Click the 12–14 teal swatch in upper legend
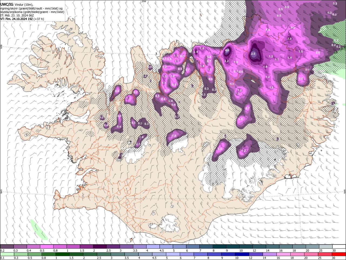Image resolution: width=346 pixels, height=260 pixels. click(259, 247)
